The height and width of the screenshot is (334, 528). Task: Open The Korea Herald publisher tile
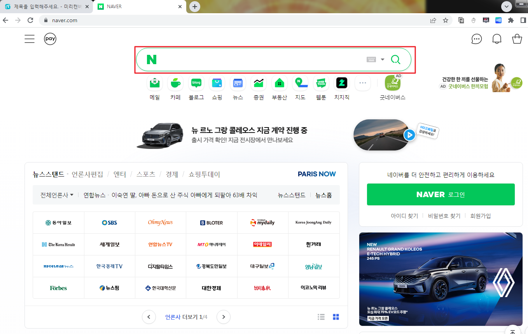[58, 245]
